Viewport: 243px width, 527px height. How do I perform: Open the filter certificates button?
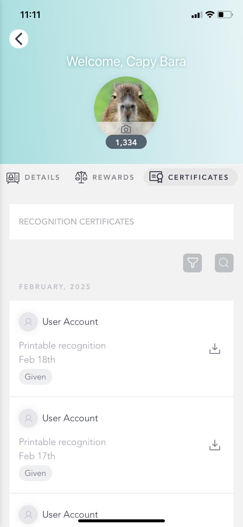coord(192,263)
